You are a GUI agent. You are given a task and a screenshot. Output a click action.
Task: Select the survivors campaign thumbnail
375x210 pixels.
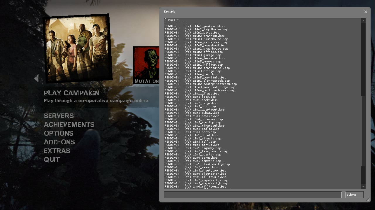77,48
